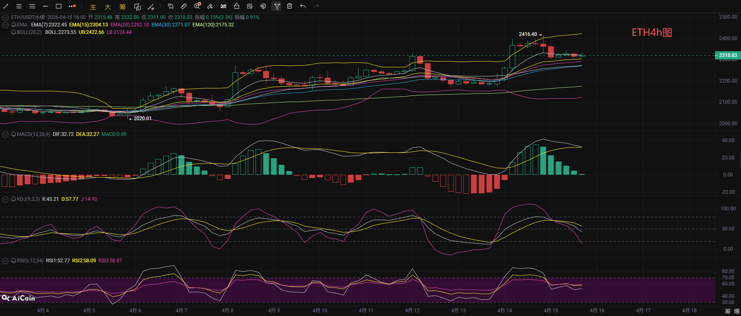741x316 pixels.
Task: Click the undo arrow in toolbar
Action: click(303, 6)
